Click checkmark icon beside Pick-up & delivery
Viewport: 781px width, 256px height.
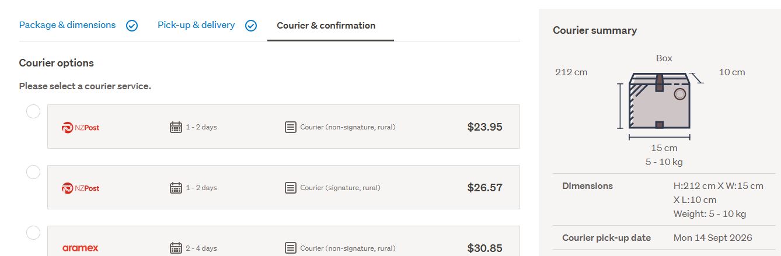251,26
